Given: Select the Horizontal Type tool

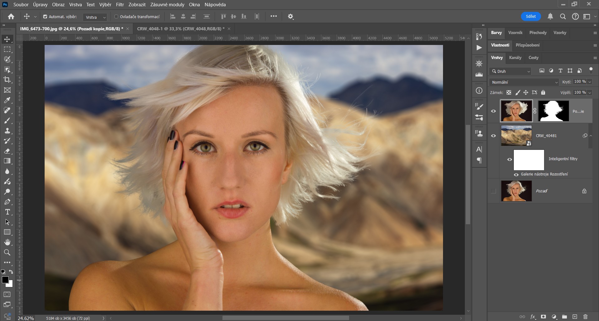Looking at the screenshot, I should 7,212.
